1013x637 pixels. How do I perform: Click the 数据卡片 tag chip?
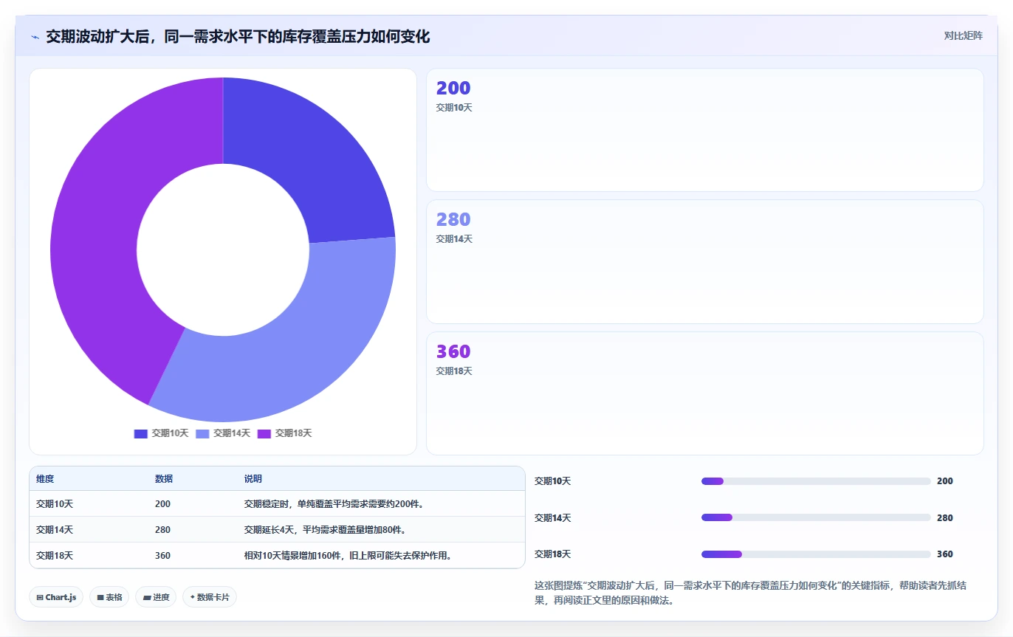coord(210,597)
